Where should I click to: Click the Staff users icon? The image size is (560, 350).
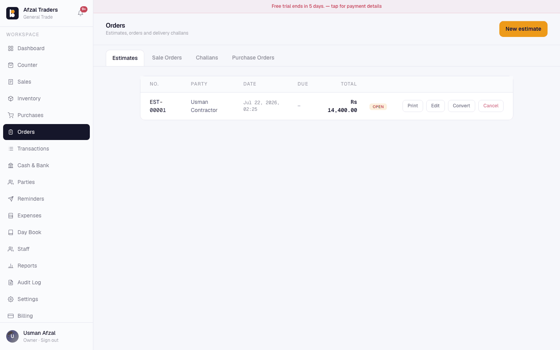click(x=11, y=249)
